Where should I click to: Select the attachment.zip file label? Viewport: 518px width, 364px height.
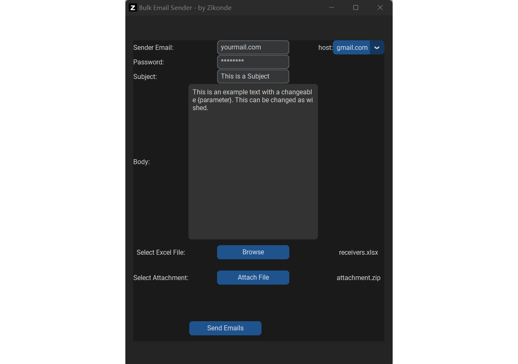[x=358, y=278]
